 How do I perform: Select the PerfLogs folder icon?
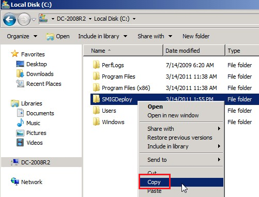pos(96,65)
